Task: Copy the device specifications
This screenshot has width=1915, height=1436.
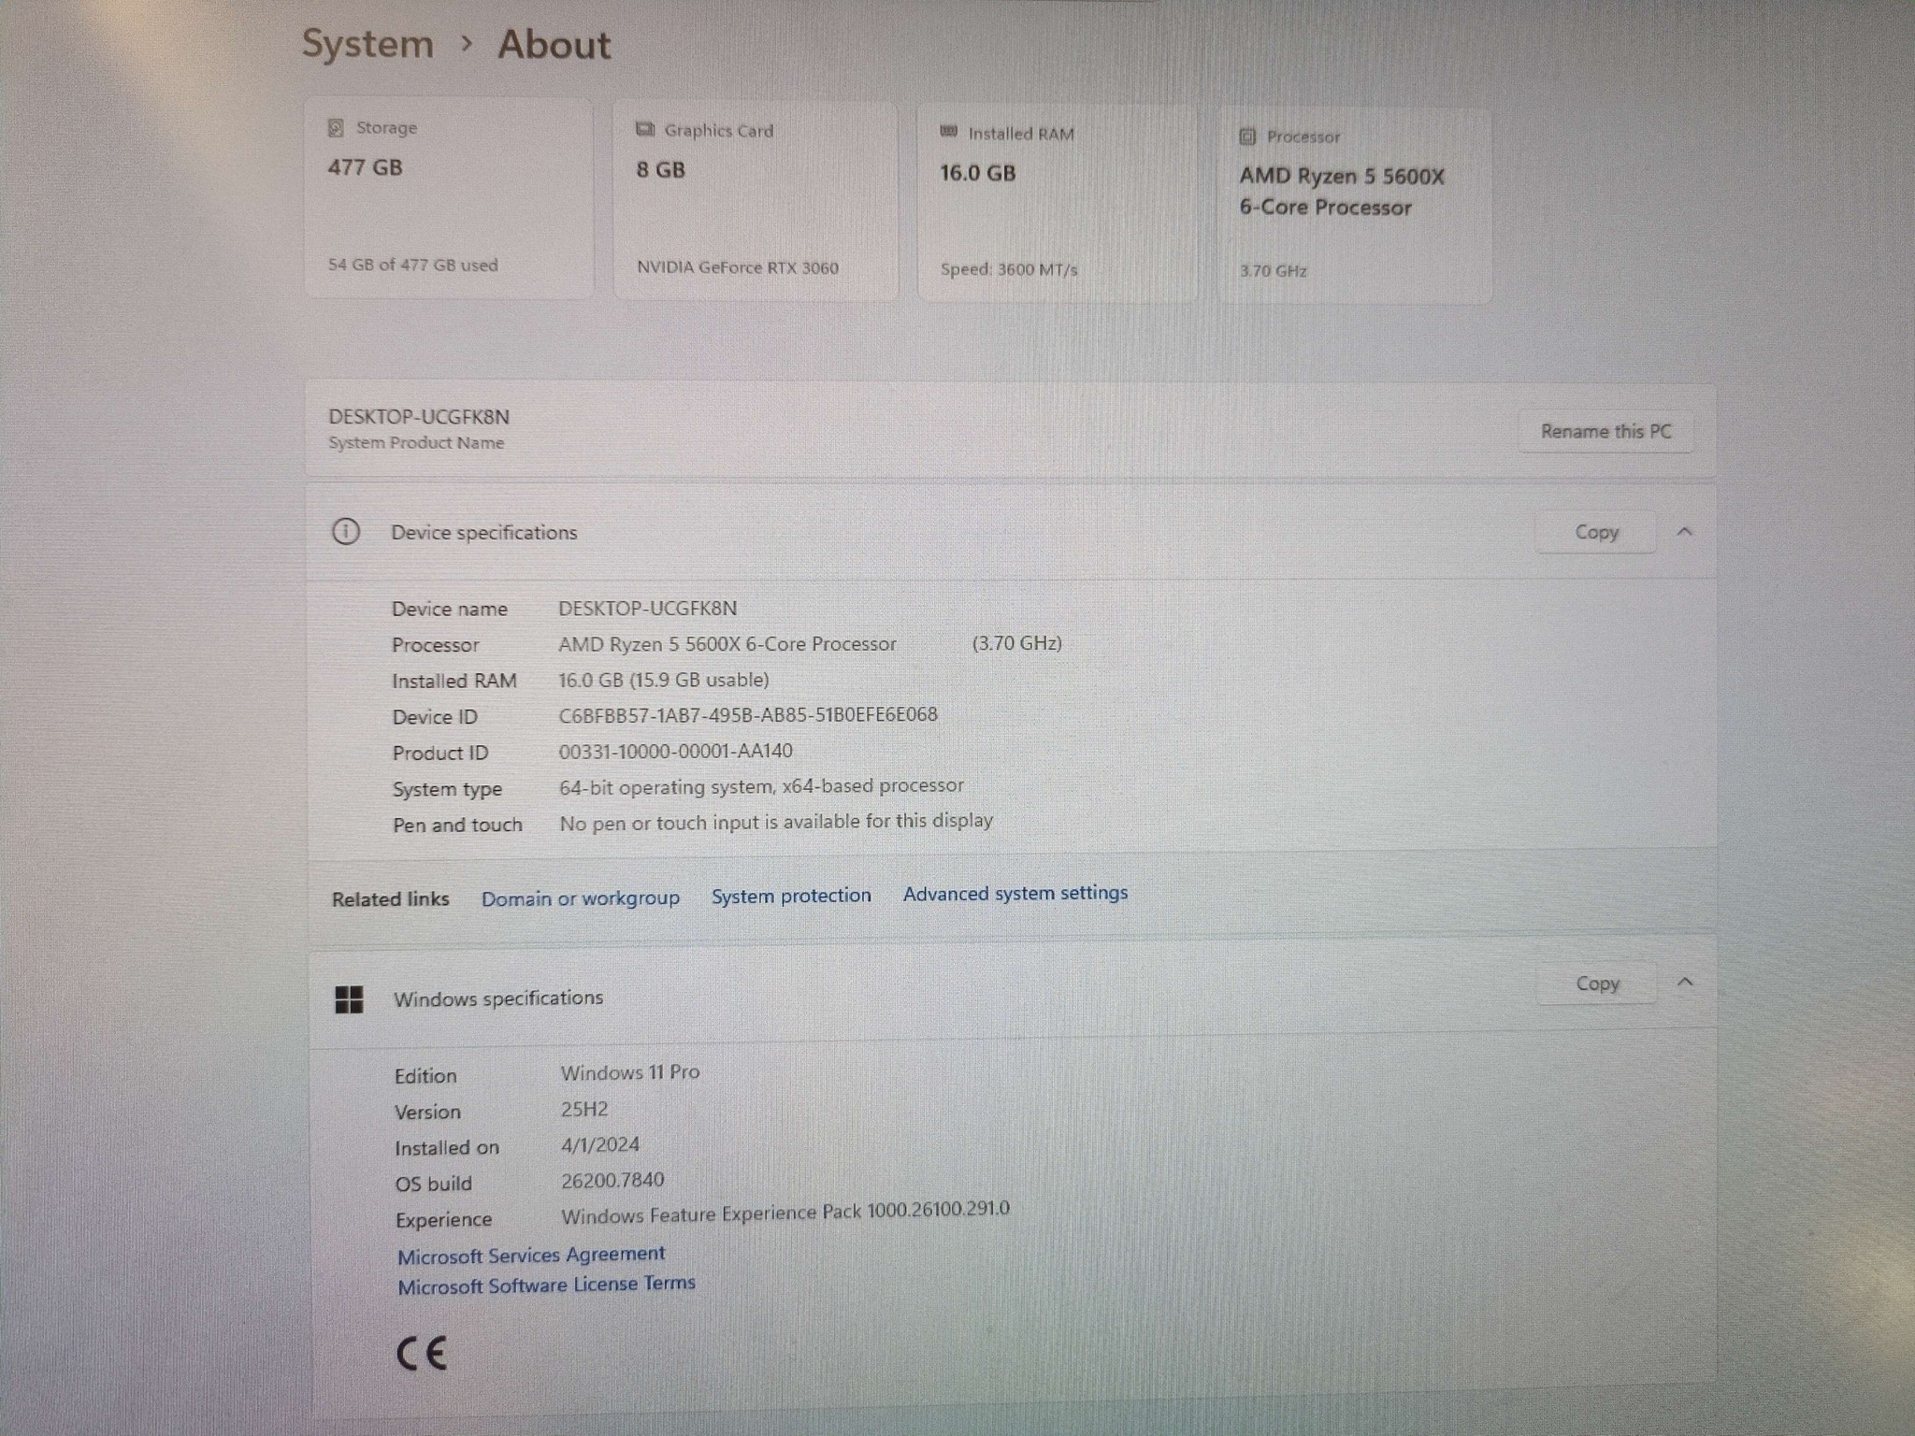Action: 1596,532
